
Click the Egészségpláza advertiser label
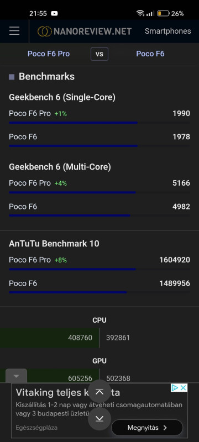pos(36,428)
